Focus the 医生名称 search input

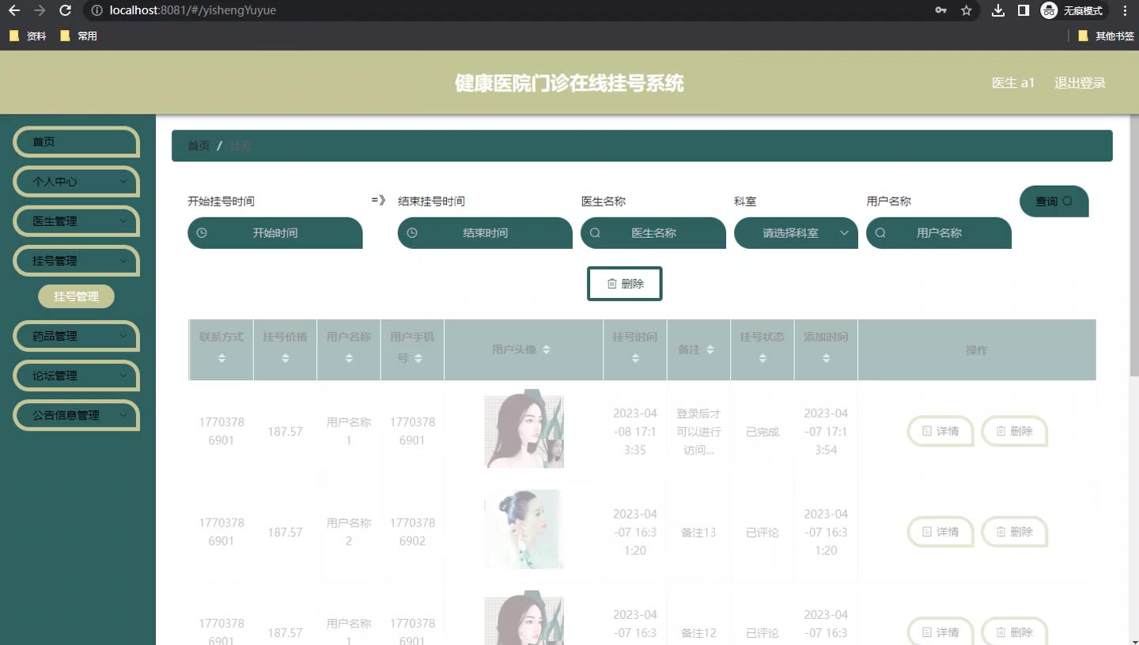(x=653, y=233)
